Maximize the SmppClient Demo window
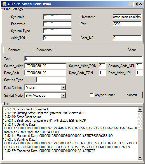The width and height of the screenshot is (145, 164). click(135, 4)
